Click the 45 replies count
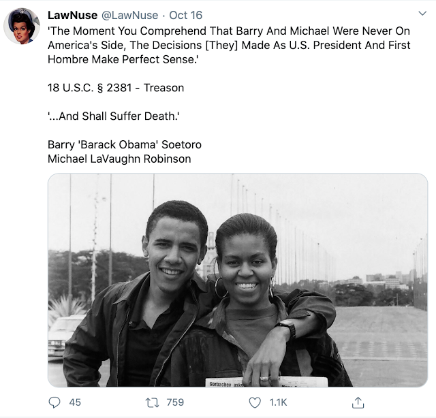 click(75, 402)
